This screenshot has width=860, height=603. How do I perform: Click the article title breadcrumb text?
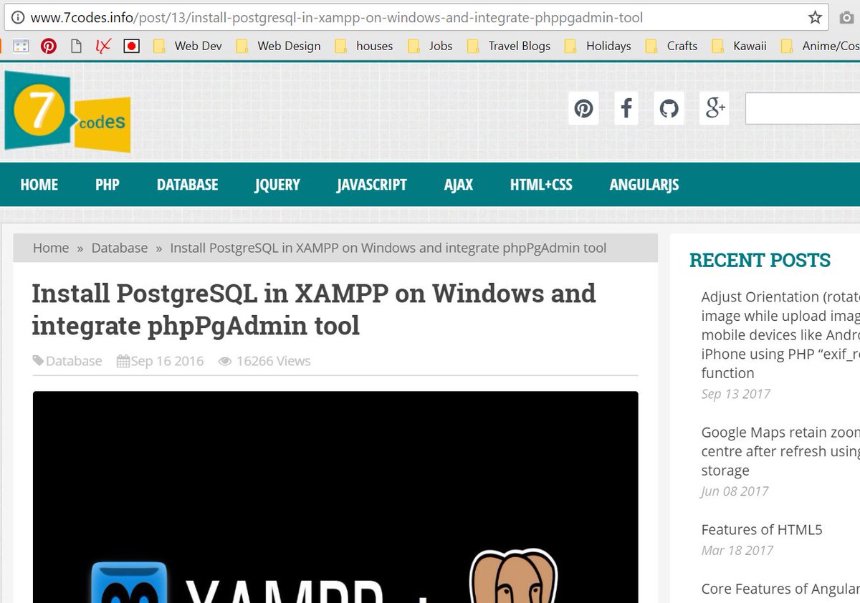point(388,248)
